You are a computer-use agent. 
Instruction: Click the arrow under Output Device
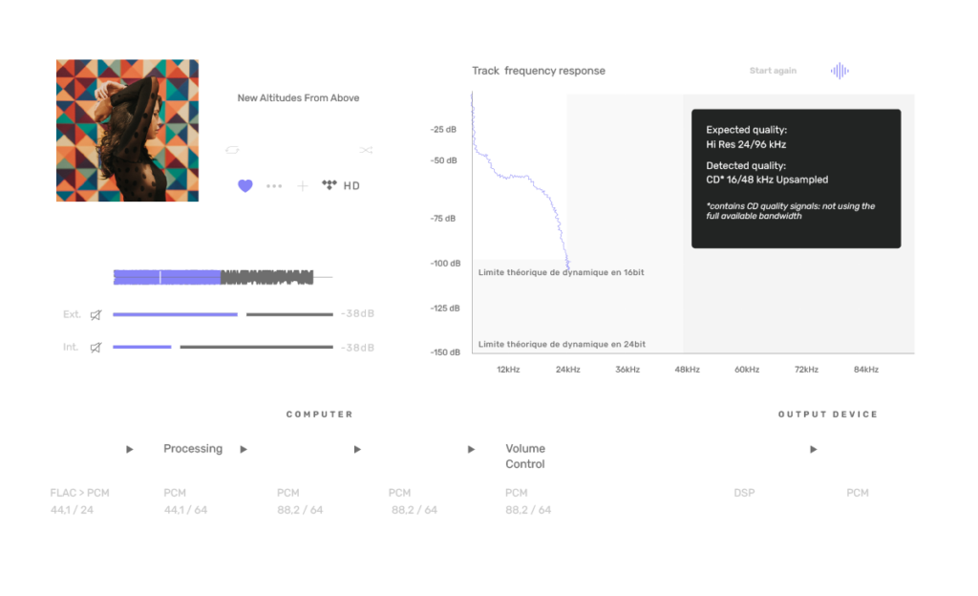point(814,449)
